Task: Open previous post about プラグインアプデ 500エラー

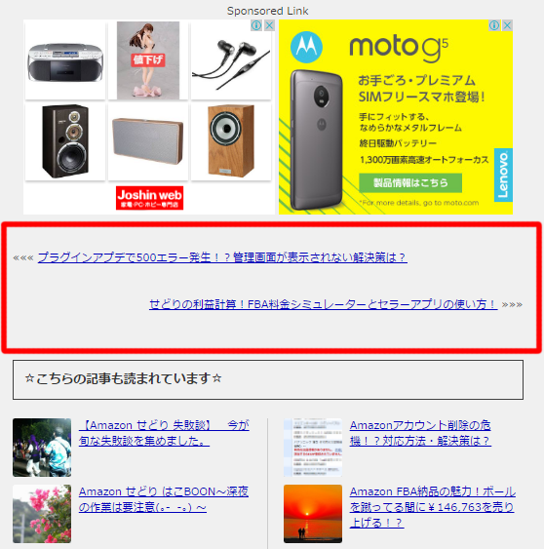Action: coord(222,257)
